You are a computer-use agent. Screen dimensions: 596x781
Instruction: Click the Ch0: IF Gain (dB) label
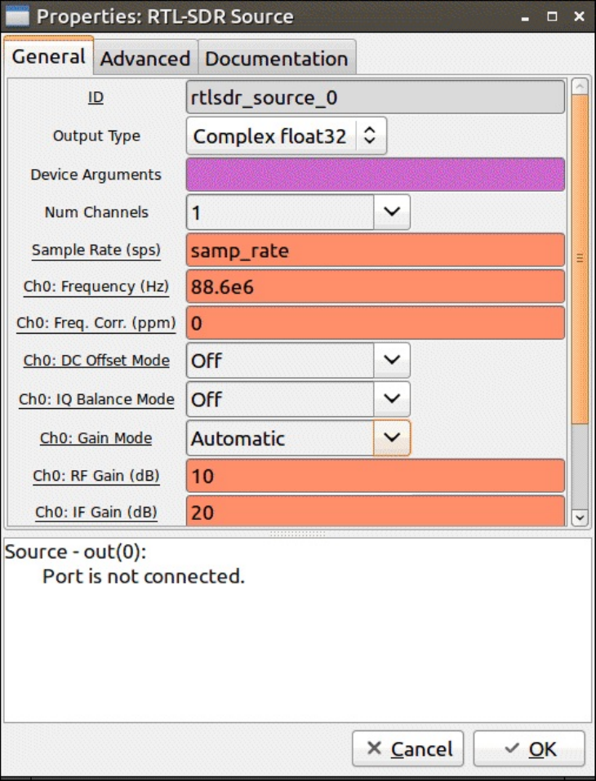tap(96, 512)
